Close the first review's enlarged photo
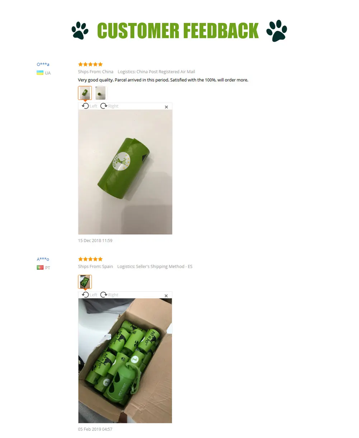Viewport: 359px width, 438px height. point(166,107)
